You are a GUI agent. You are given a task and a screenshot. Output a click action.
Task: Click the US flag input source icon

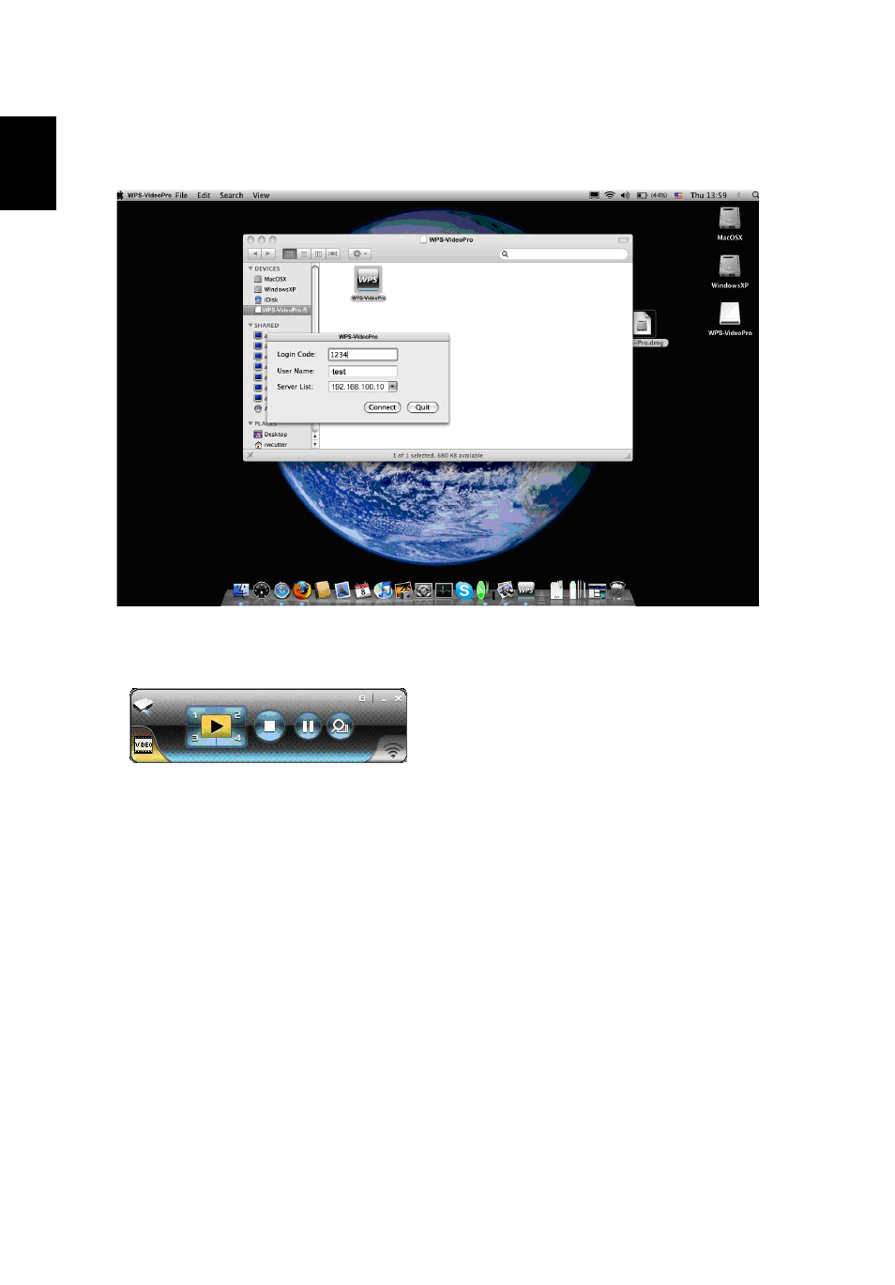678,195
